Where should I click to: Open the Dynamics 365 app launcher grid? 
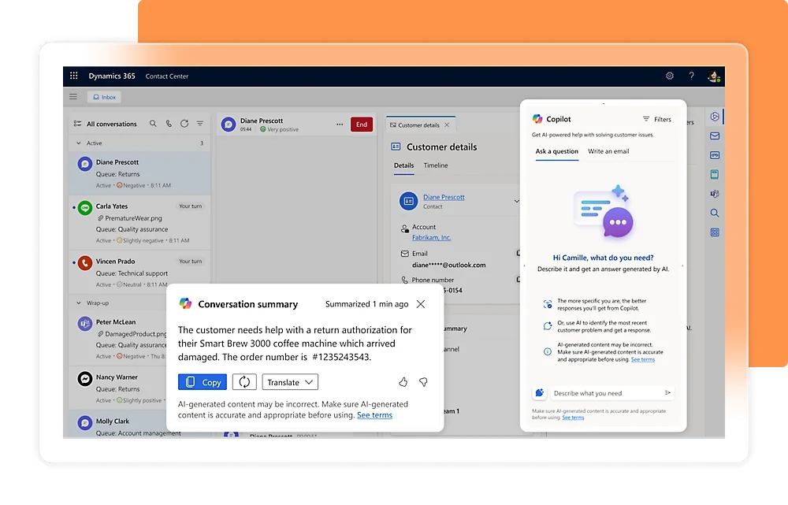click(73, 76)
